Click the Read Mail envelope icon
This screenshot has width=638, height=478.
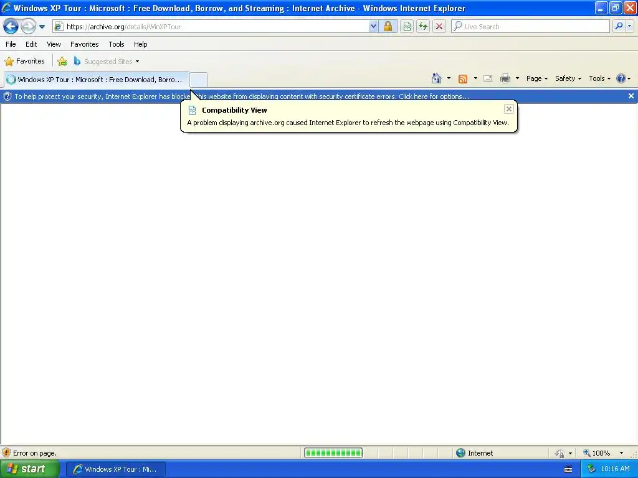(488, 78)
